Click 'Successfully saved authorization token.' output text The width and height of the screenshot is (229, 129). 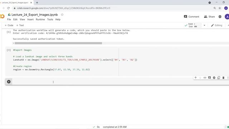click(39, 39)
